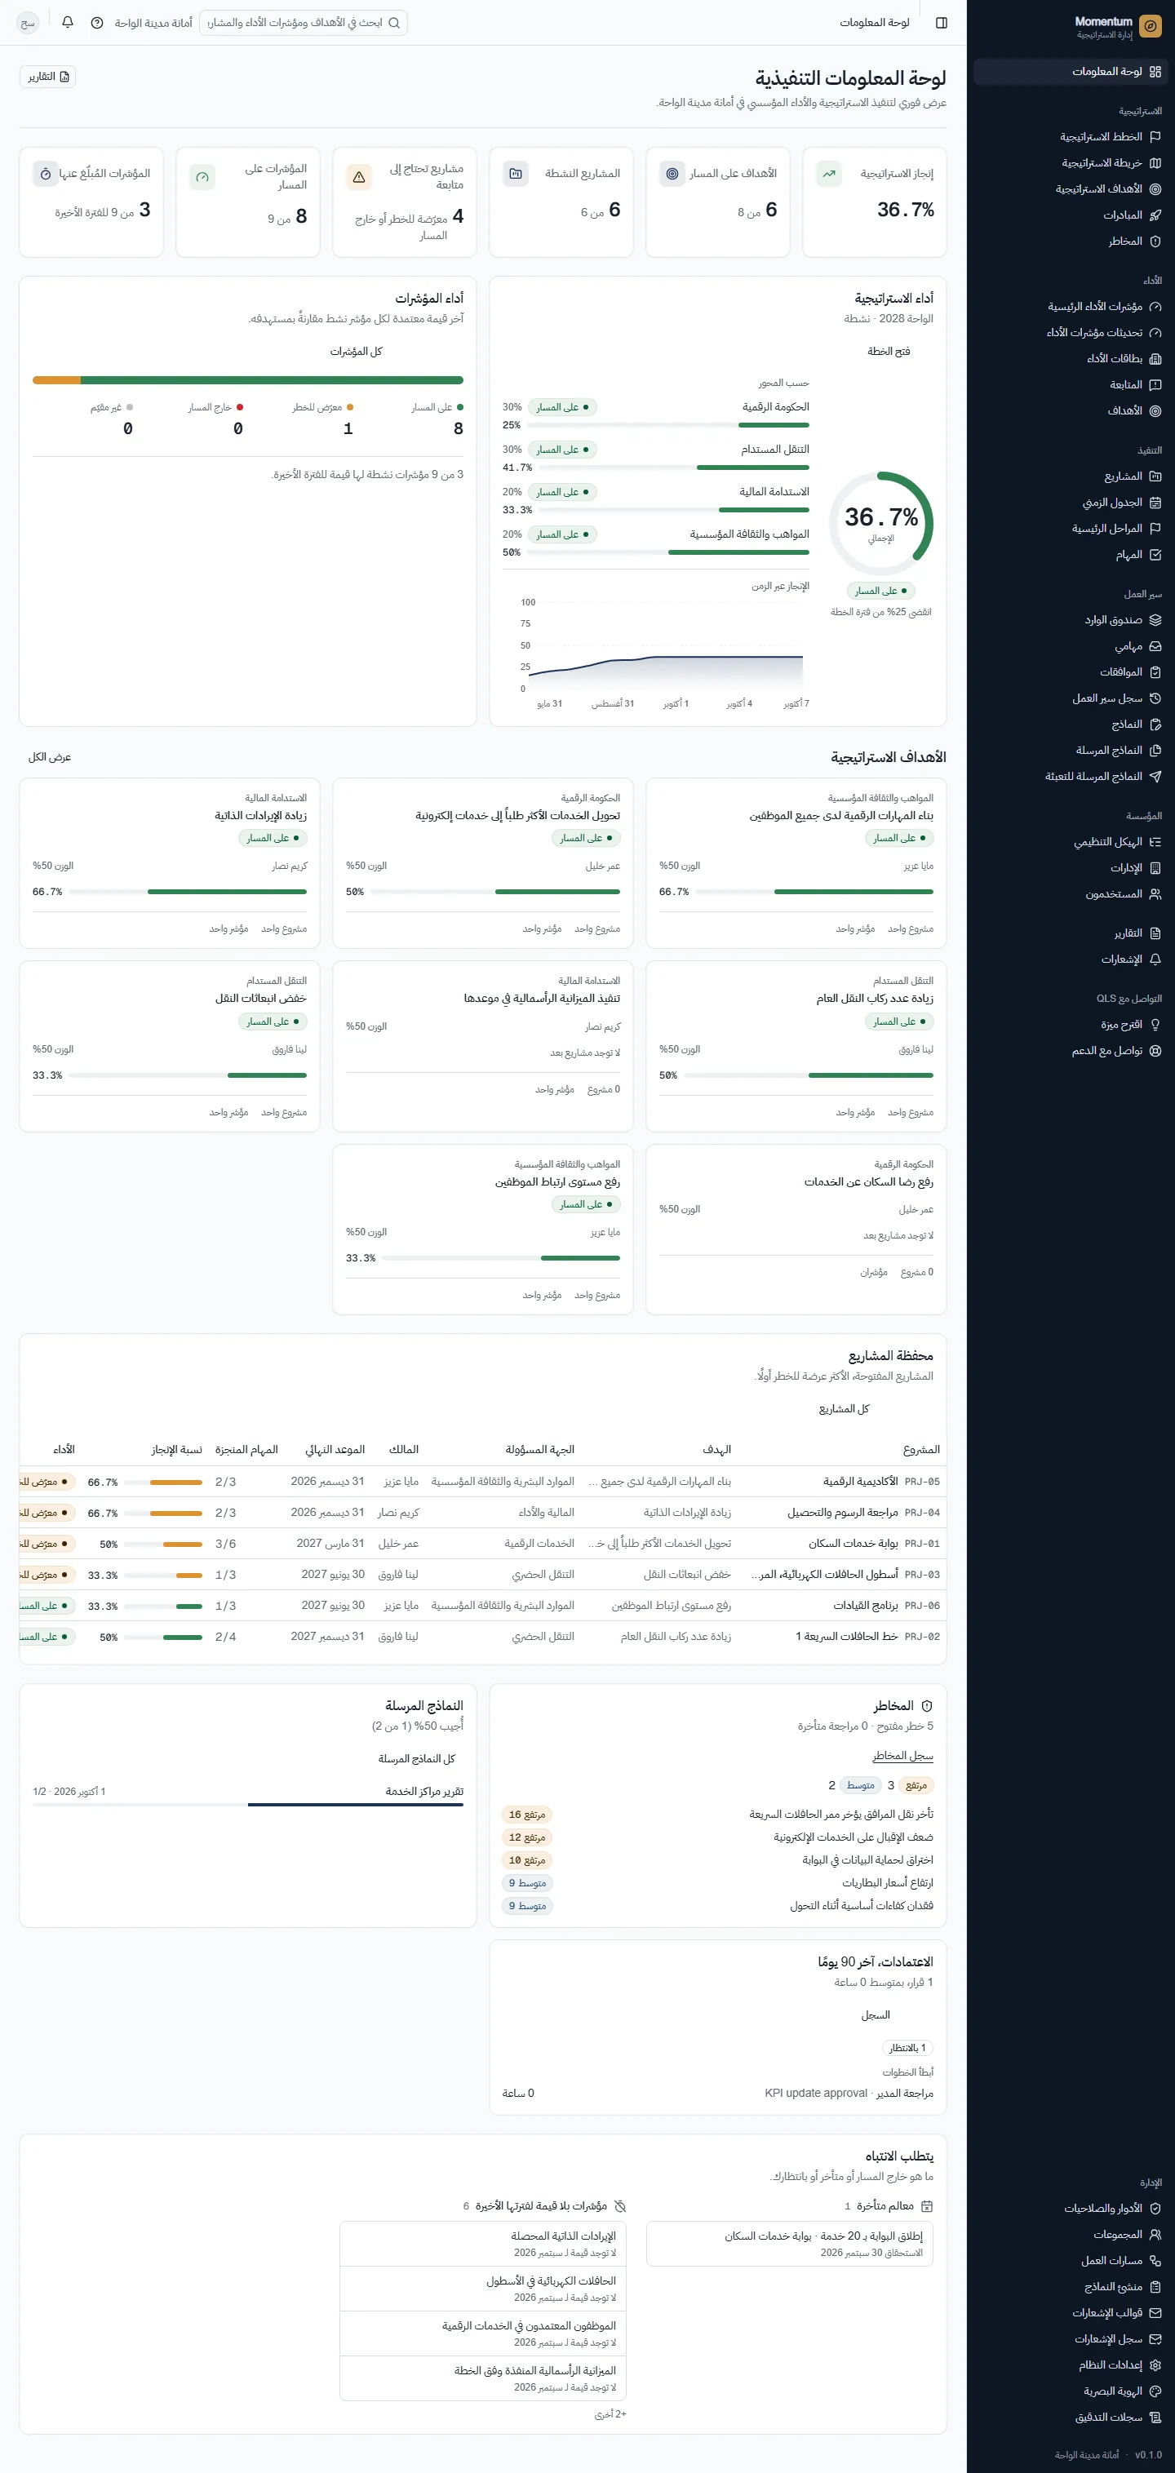Open 'الهيكل التنظيمي' in the sidebar
Viewport: 1175px width, 2473px height.
click(x=1071, y=842)
